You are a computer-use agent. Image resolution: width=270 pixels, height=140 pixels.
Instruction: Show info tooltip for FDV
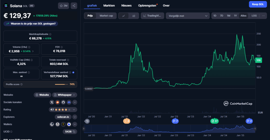pos(62,47)
